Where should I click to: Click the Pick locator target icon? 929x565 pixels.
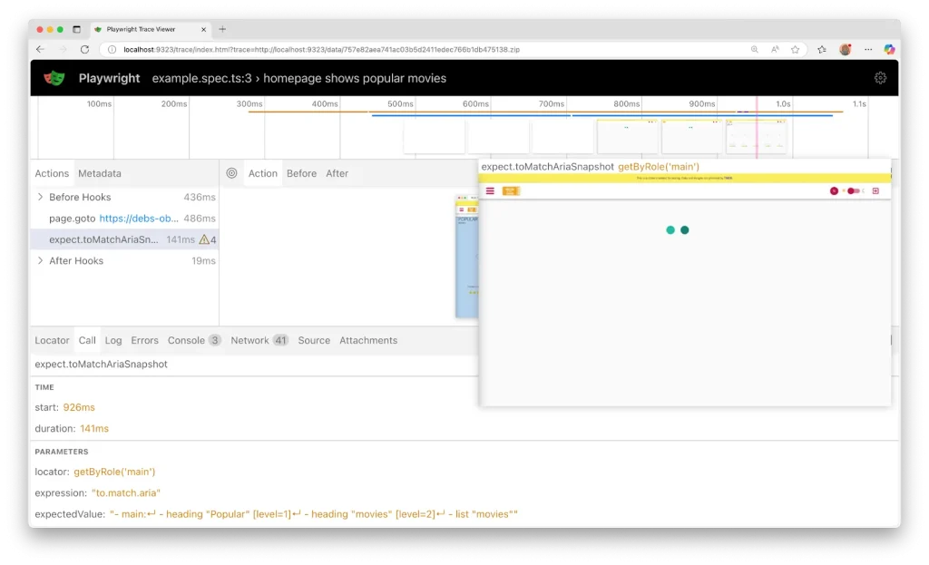231,173
